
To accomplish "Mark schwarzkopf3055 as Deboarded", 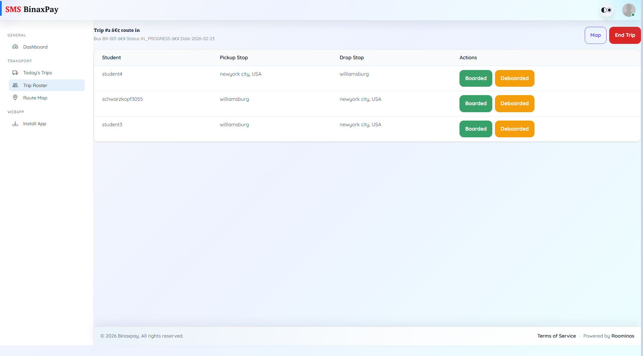I will [514, 103].
